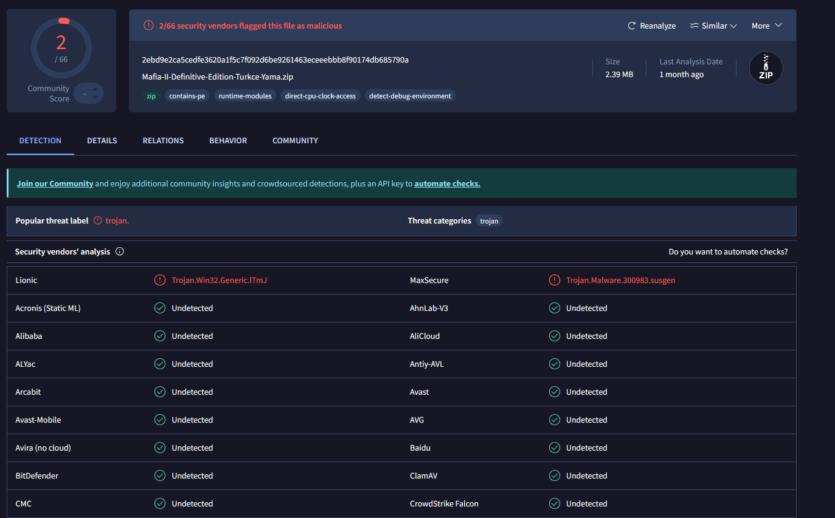Expand the More dropdown menu

pyautogui.click(x=766, y=26)
